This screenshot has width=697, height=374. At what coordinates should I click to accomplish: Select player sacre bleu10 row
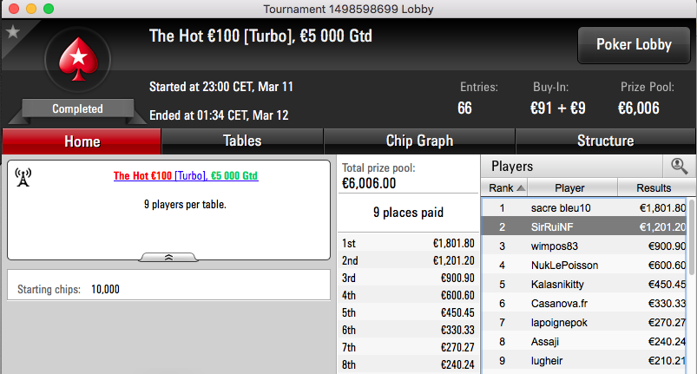[x=584, y=208]
